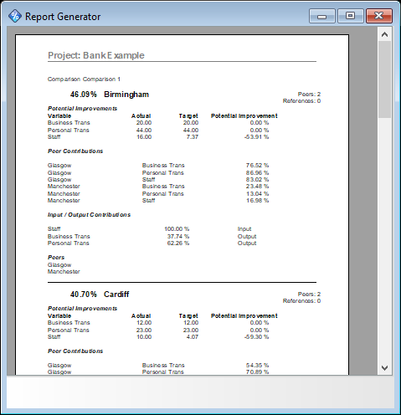Click the 'Project: Bank Example' heading
The height and width of the screenshot is (415, 401).
click(96, 55)
